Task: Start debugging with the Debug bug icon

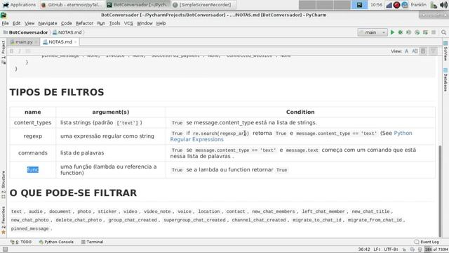Action: click(x=401, y=32)
